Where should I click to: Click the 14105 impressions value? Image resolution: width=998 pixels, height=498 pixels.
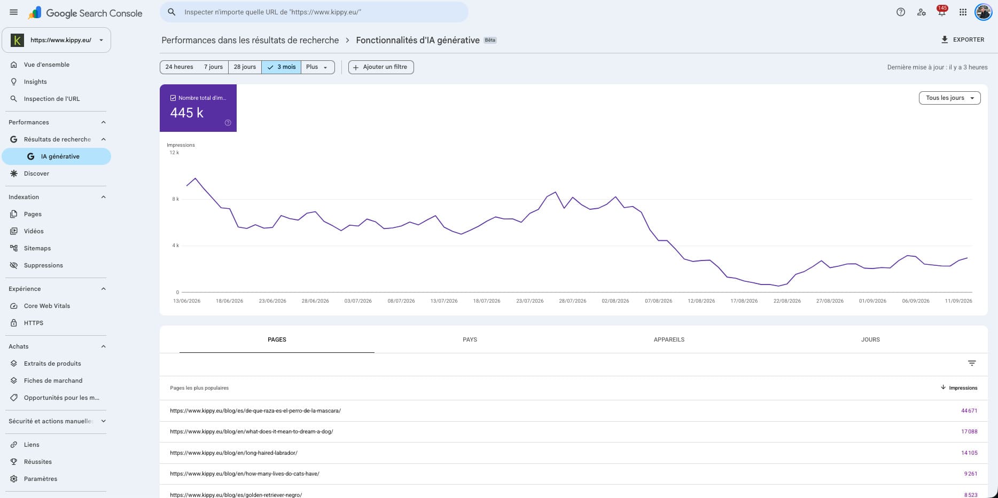(969, 453)
